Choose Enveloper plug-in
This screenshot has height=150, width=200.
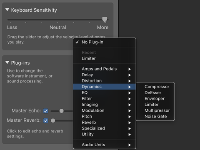coord(155,99)
